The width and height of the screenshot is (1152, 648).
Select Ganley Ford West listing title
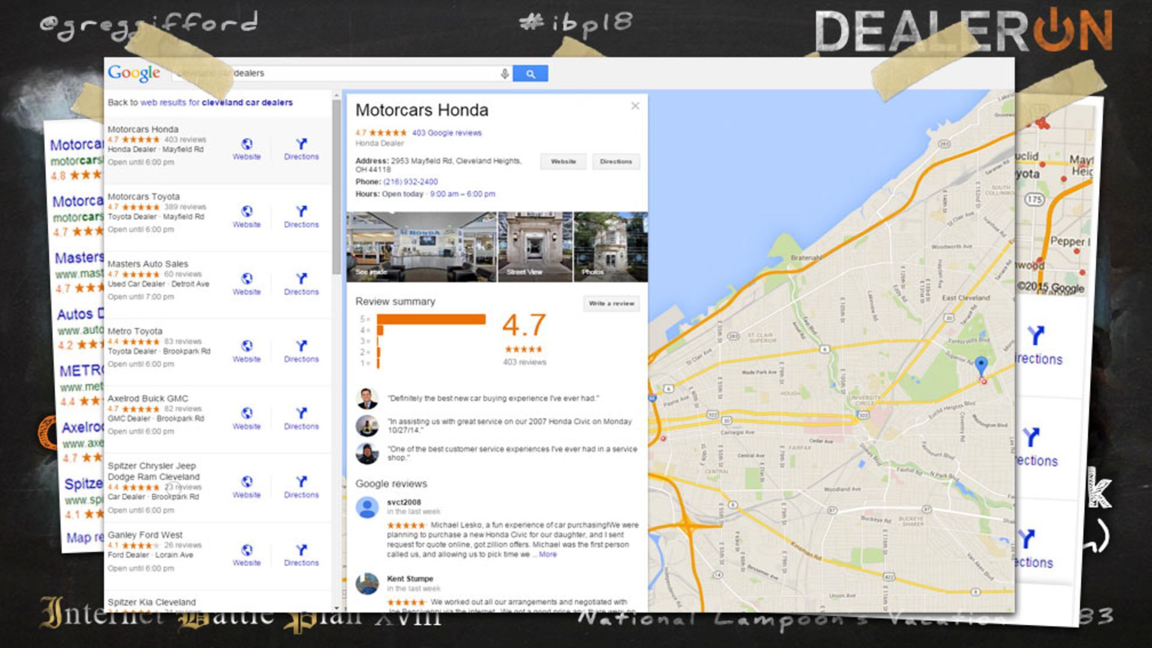(145, 535)
